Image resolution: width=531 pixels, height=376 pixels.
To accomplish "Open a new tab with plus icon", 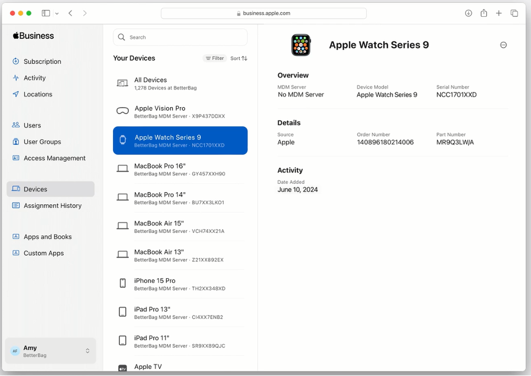I will click(x=499, y=13).
